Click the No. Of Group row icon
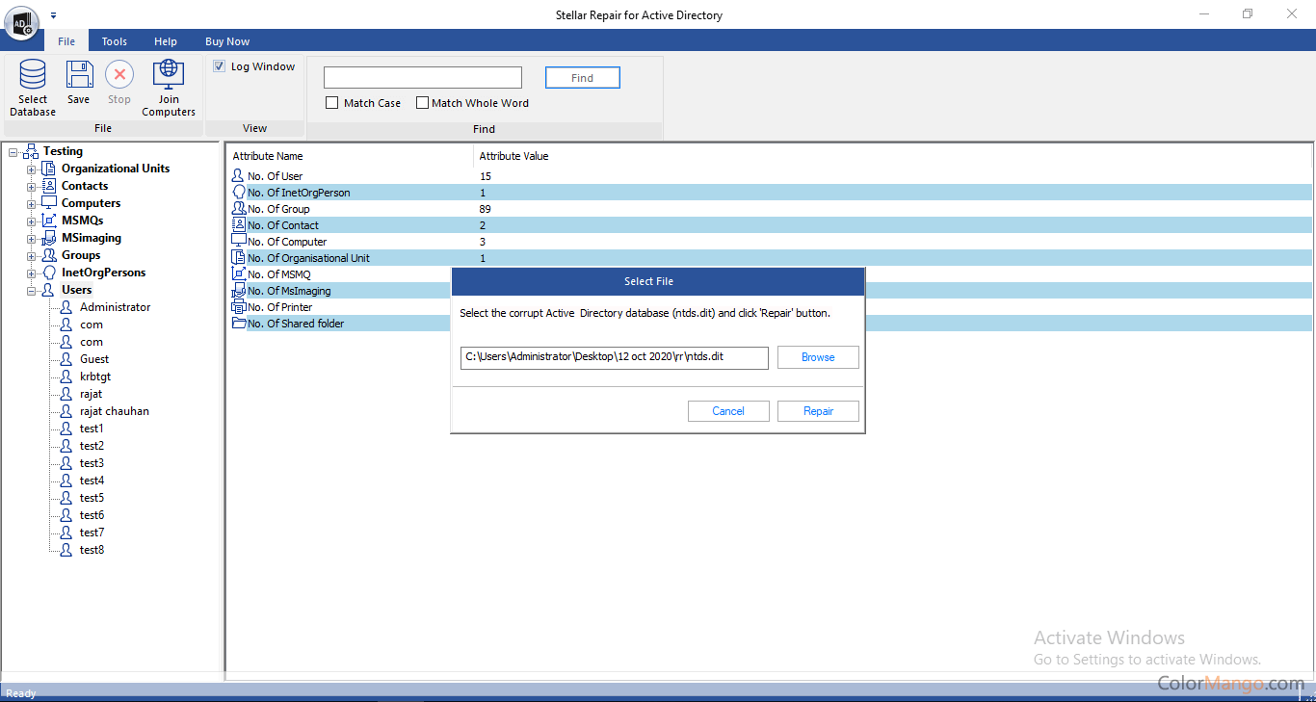The width and height of the screenshot is (1316, 702). (x=239, y=209)
